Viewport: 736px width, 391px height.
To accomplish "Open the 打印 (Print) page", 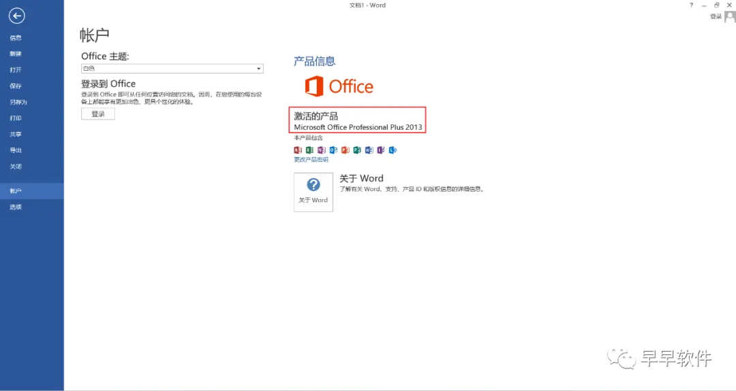I will point(32,118).
